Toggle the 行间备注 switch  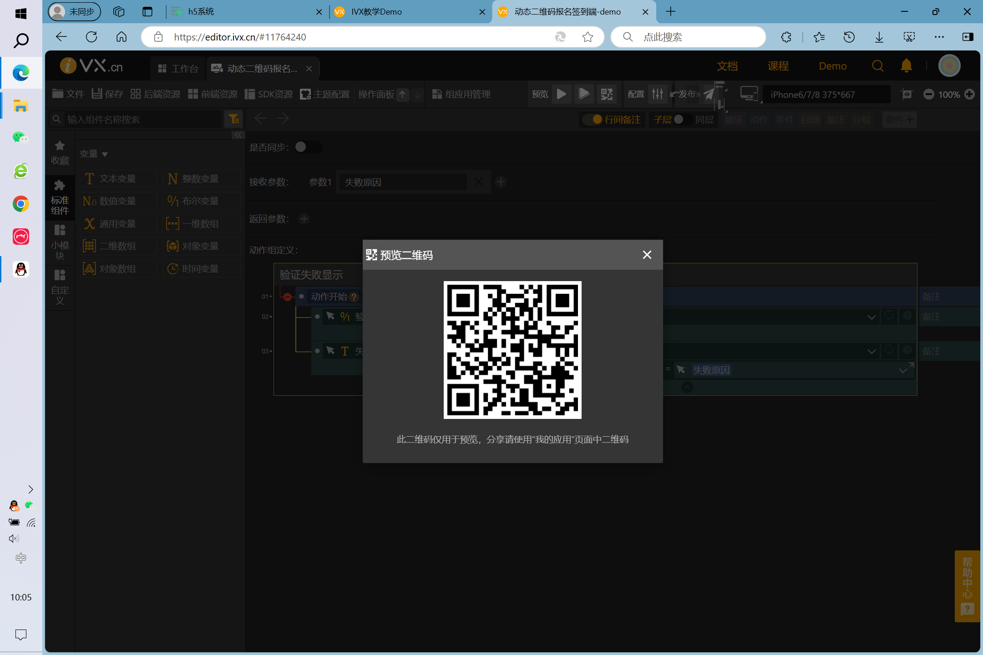593,119
